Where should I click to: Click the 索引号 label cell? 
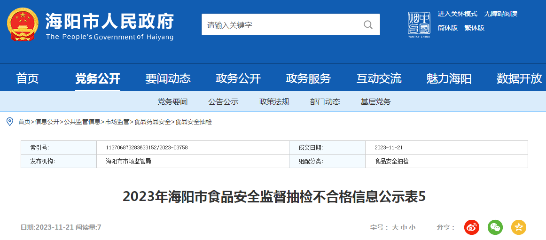click(59, 147)
